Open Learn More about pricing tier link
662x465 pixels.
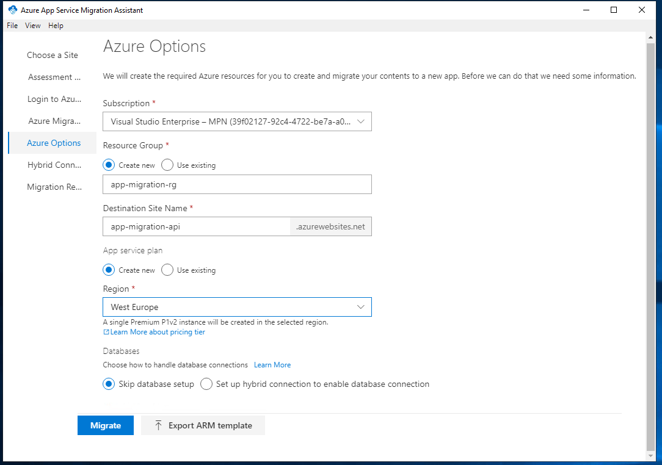(158, 332)
